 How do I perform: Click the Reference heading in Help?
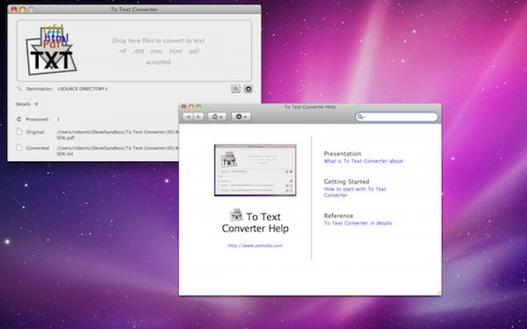pos(339,215)
